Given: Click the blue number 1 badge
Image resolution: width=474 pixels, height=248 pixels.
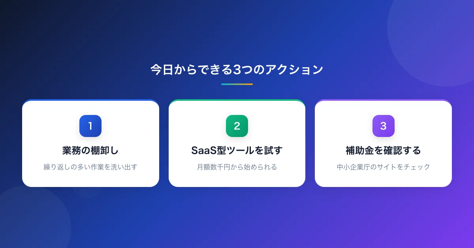Looking at the screenshot, I should click(x=90, y=126).
